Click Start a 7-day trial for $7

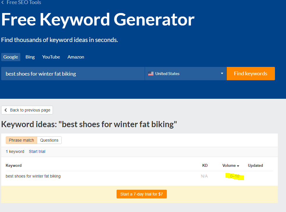point(142,194)
